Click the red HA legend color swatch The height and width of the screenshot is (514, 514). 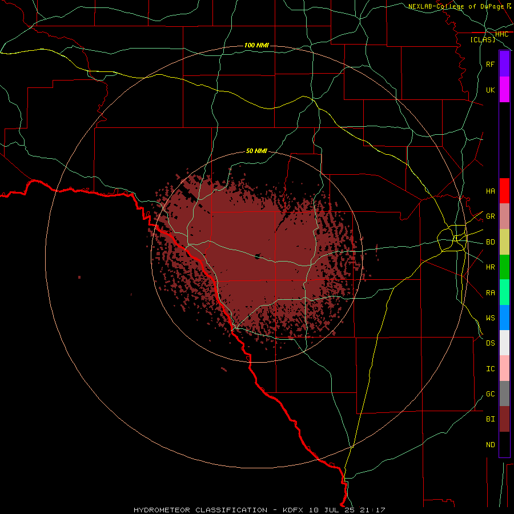click(504, 191)
